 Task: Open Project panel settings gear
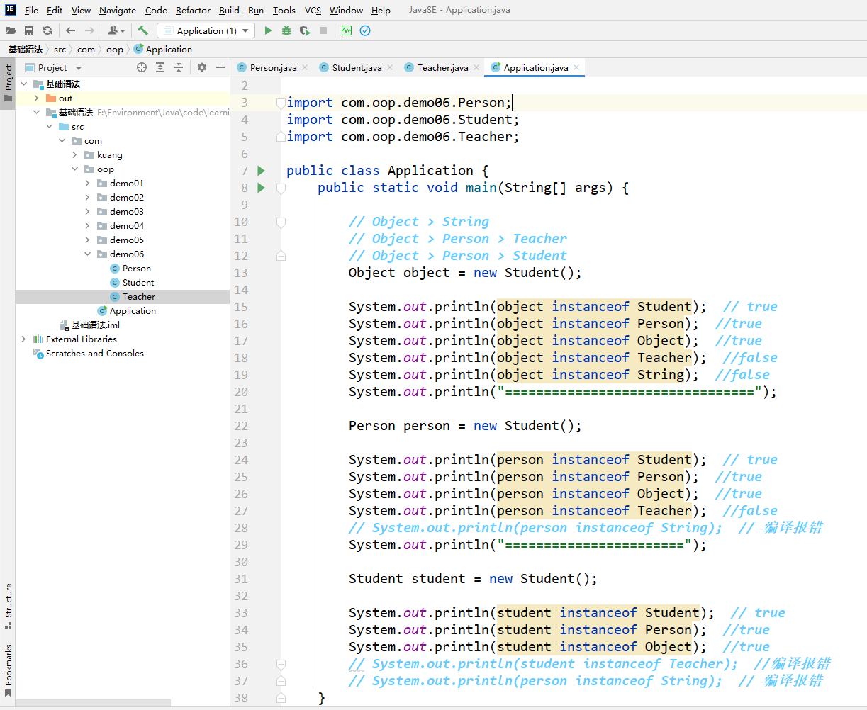[x=202, y=67]
